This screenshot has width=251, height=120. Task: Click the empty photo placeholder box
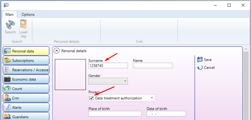click(70, 75)
